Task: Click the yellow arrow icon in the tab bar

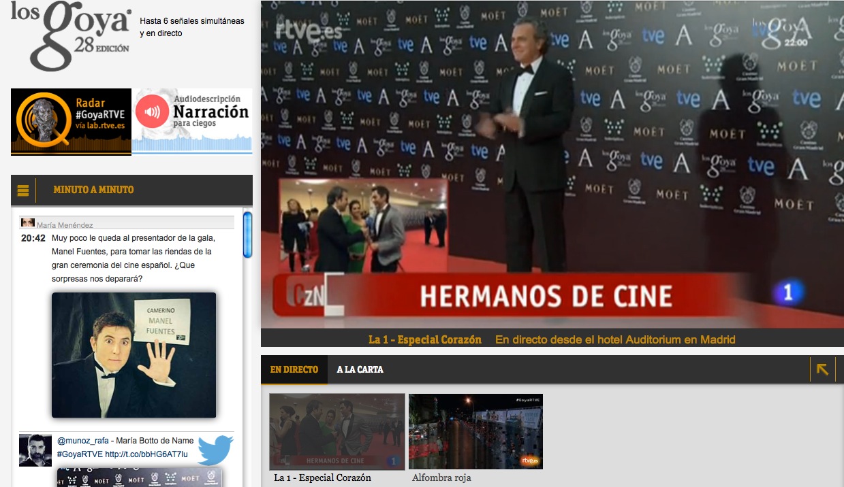Action: pyautogui.click(x=822, y=369)
